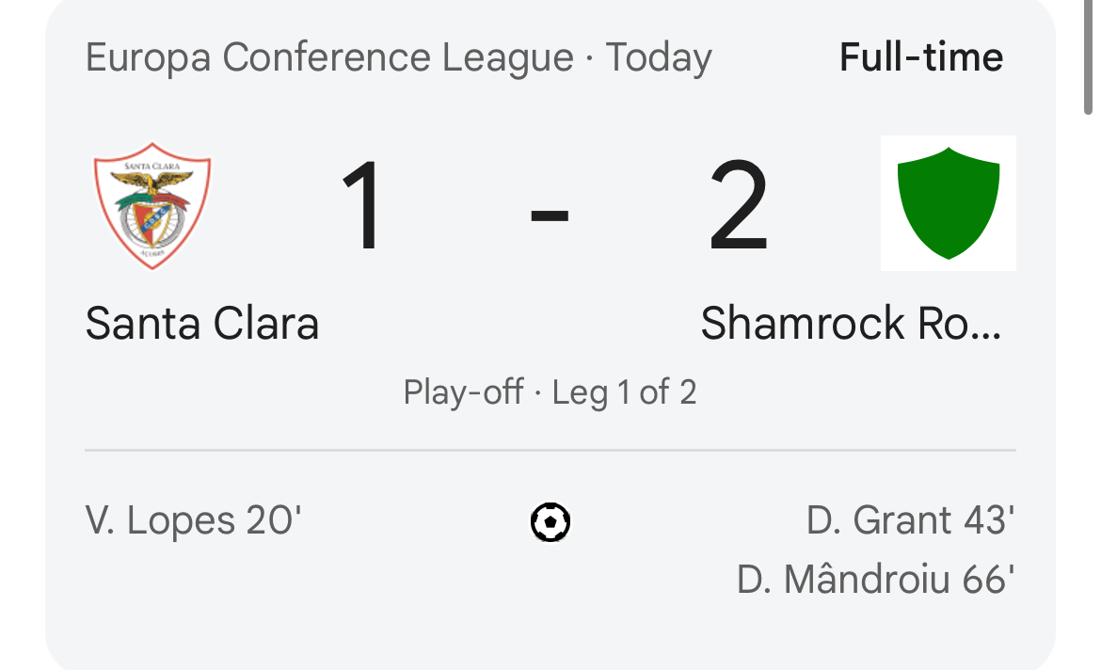The height and width of the screenshot is (670, 1101).
Task: Click the Play-off stage label
Action: pos(463,391)
